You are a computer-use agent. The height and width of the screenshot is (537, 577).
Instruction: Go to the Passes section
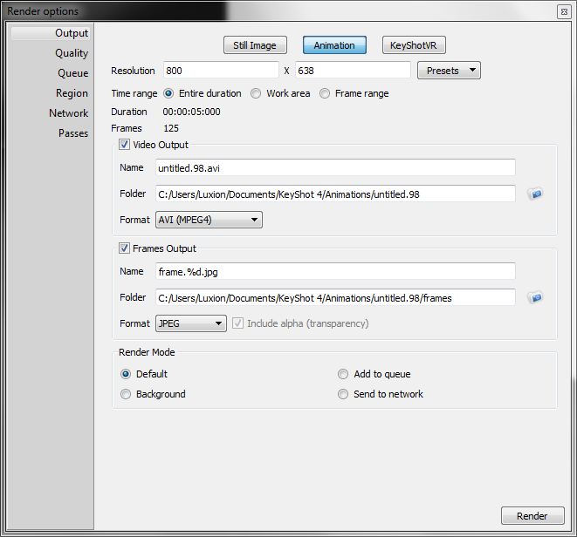click(x=73, y=133)
